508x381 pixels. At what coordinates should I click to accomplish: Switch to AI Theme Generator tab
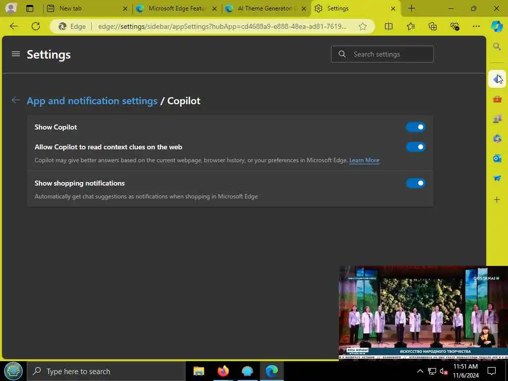[266, 8]
